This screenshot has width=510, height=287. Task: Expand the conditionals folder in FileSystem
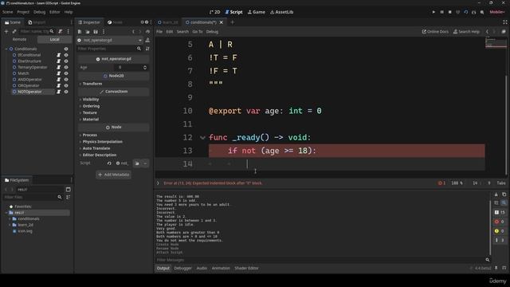10,218
